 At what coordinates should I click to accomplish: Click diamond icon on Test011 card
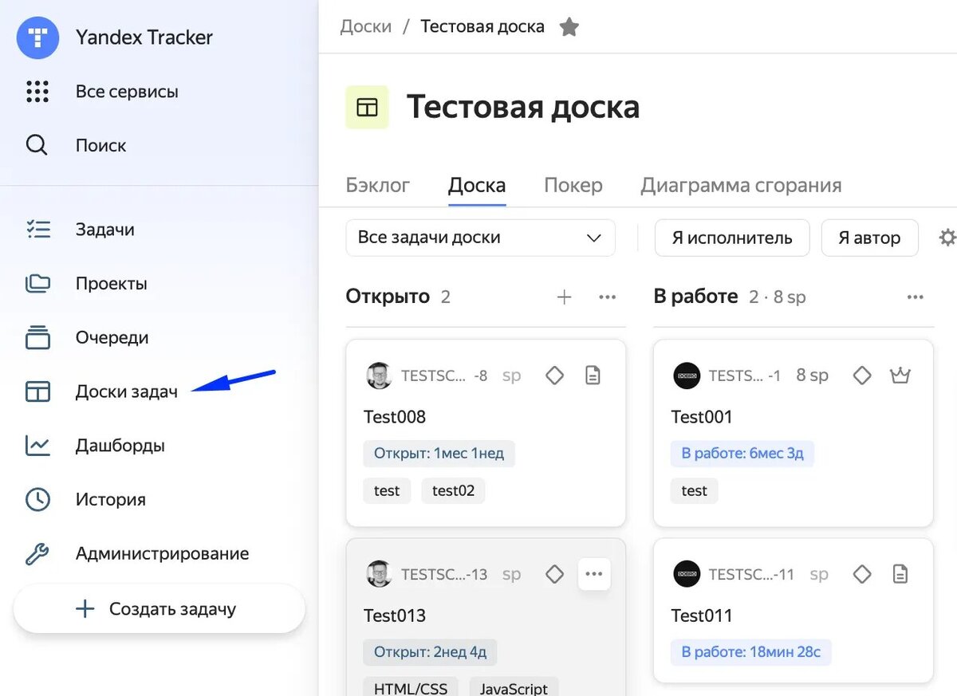click(862, 574)
